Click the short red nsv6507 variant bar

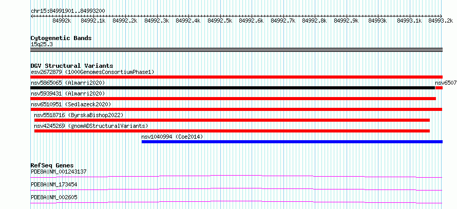[439, 88]
